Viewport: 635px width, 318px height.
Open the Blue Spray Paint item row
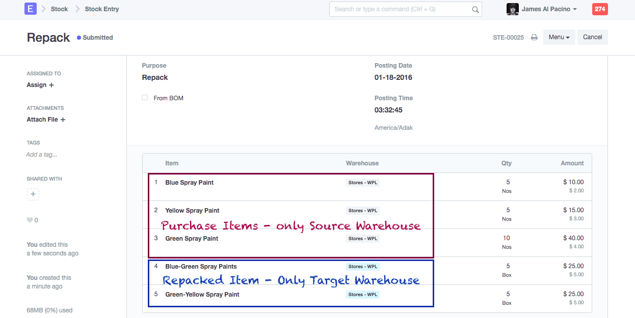coord(190,183)
